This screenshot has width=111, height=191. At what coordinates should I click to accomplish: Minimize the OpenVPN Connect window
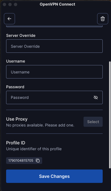[10, 4]
